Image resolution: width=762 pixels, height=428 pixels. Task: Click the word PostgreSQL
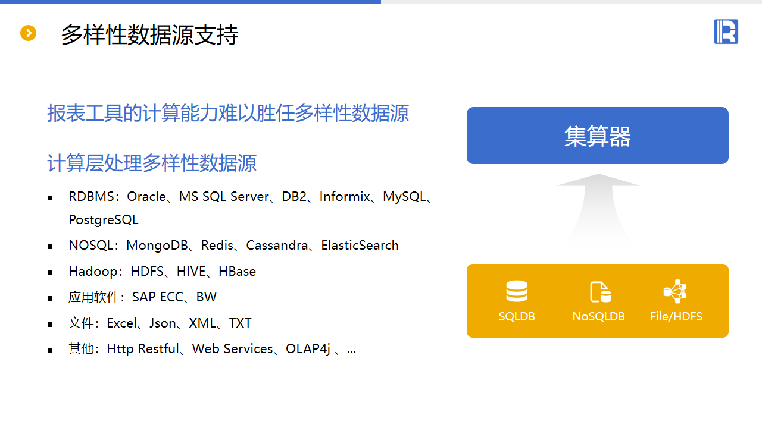[x=104, y=220]
